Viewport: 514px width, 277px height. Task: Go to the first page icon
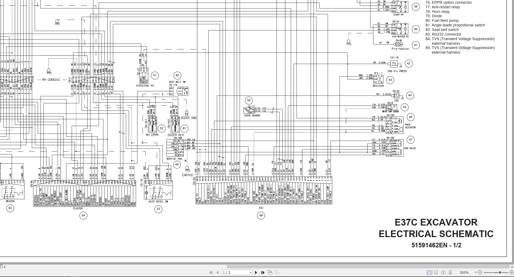point(211,272)
